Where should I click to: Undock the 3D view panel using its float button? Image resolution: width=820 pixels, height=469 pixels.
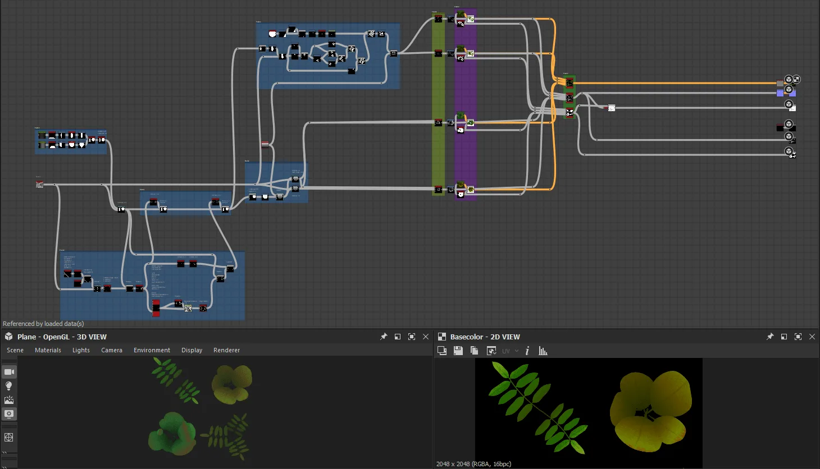(x=398, y=337)
